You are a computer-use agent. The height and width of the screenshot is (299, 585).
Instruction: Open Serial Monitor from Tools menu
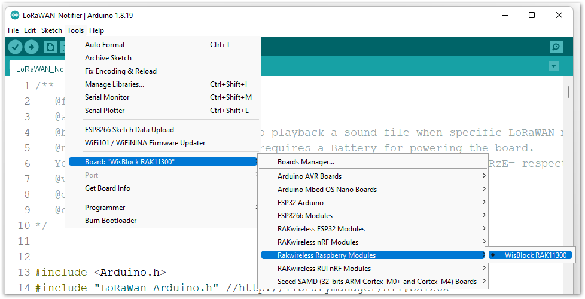click(163, 97)
